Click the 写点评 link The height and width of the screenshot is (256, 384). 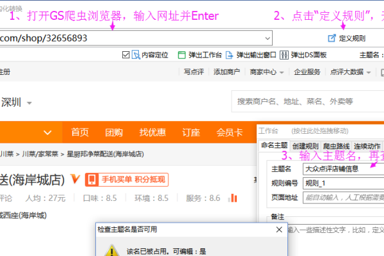tap(194, 72)
